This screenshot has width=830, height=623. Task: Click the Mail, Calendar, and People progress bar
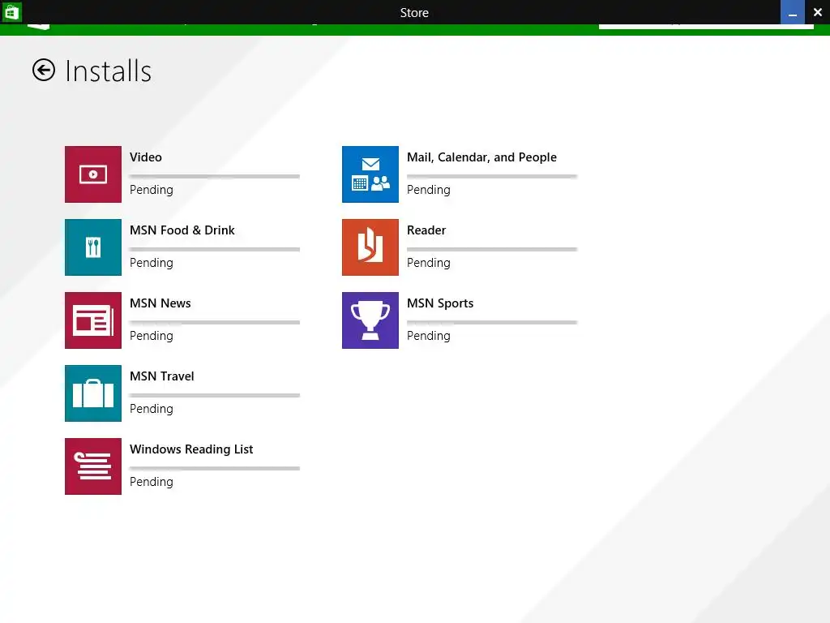(492, 176)
